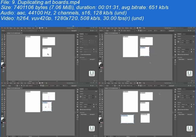The height and width of the screenshot is (137, 196).
Task: Open Effect menu in bottom-right frame
Action: click(119, 83)
